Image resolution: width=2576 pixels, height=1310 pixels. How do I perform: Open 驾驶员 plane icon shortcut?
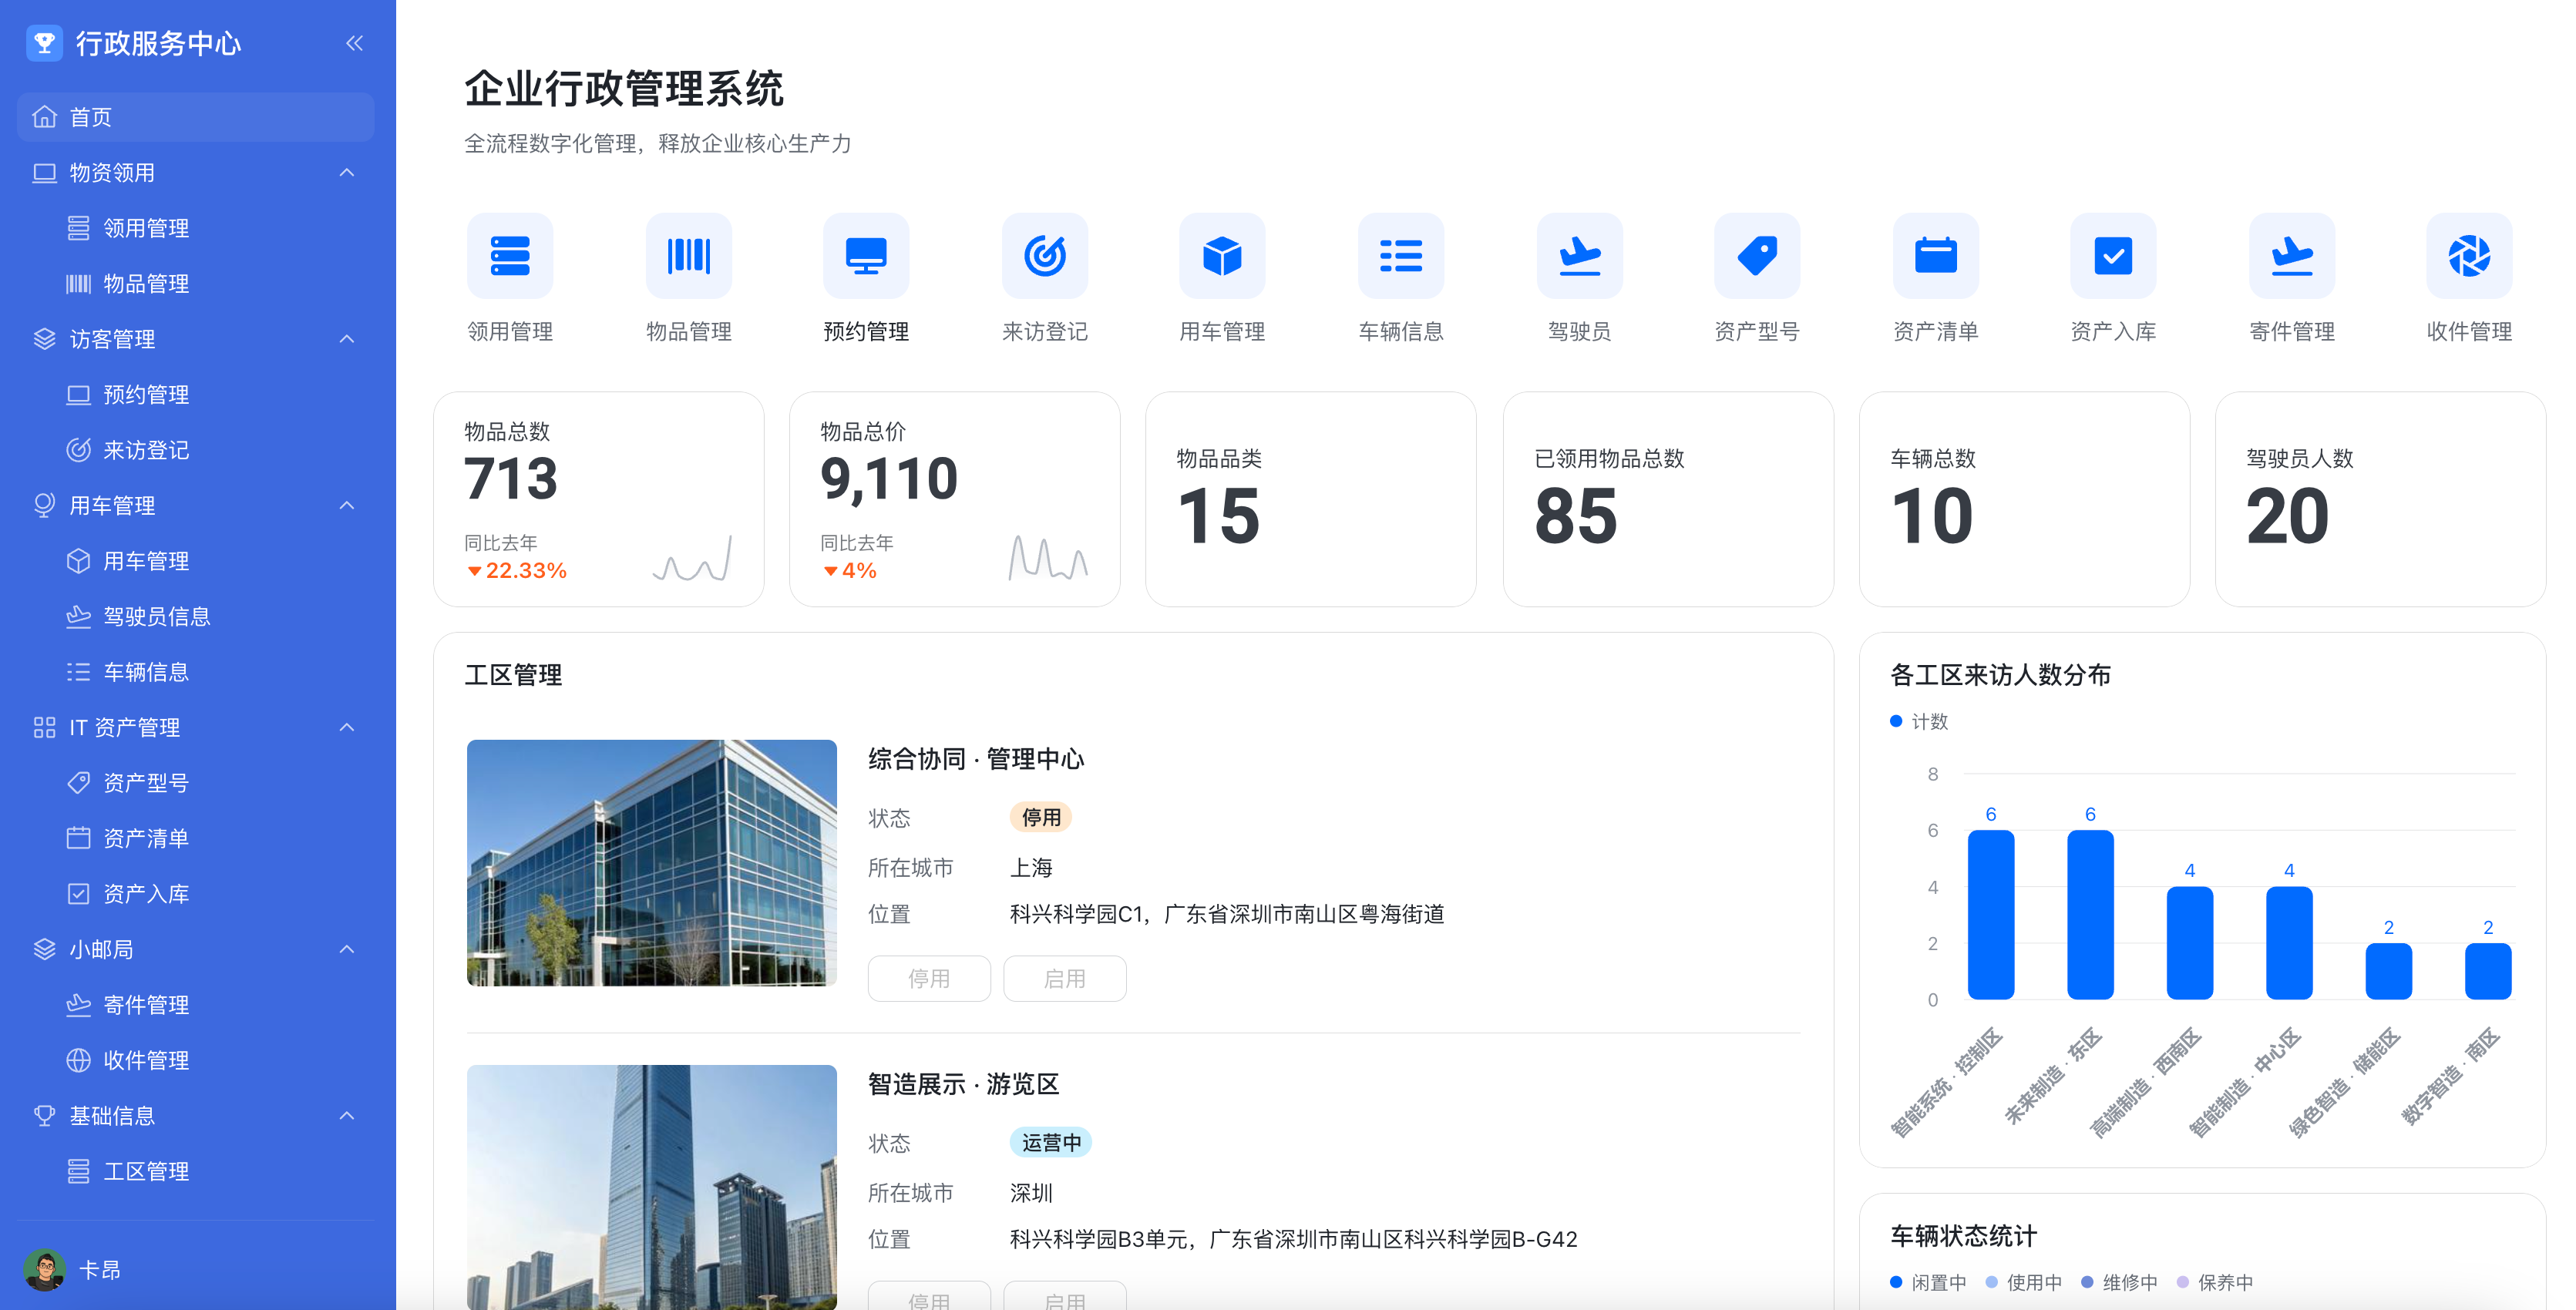pyautogui.click(x=1579, y=256)
